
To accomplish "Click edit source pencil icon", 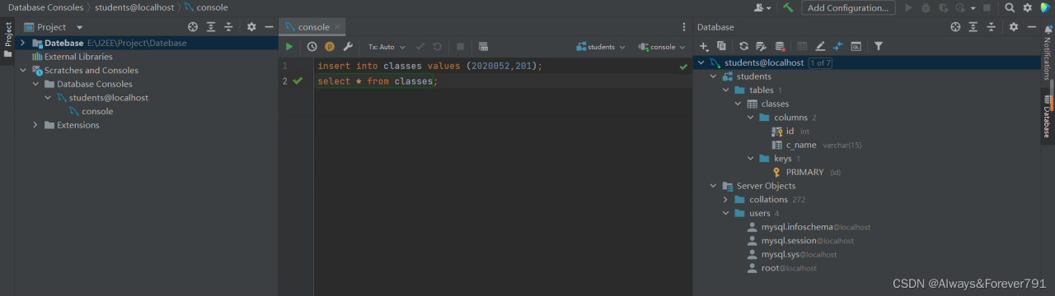I will tap(820, 47).
